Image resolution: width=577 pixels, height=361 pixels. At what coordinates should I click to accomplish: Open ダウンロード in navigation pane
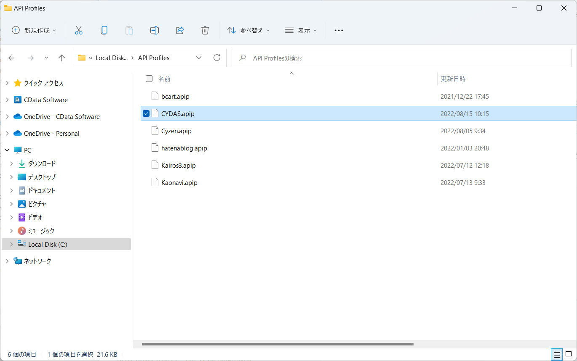pyautogui.click(x=42, y=163)
